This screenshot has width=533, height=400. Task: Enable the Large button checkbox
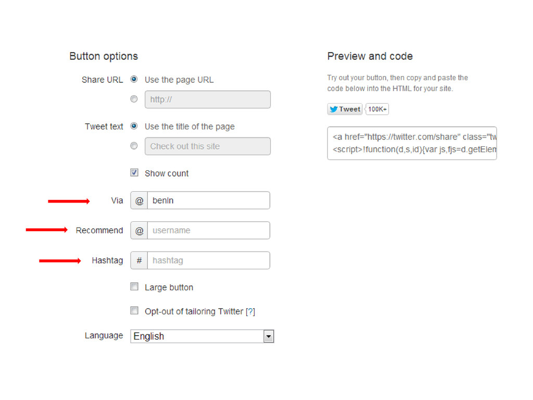[x=134, y=287]
